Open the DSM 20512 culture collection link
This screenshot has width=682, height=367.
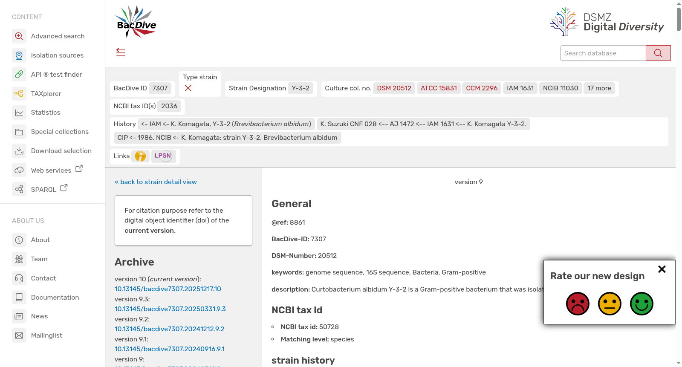pyautogui.click(x=394, y=88)
